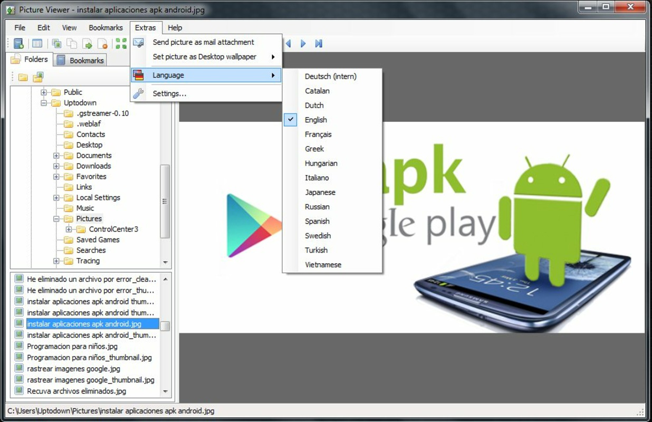Image resolution: width=652 pixels, height=422 pixels.
Task: Expand the Local Settings folder node
Action: (56, 198)
